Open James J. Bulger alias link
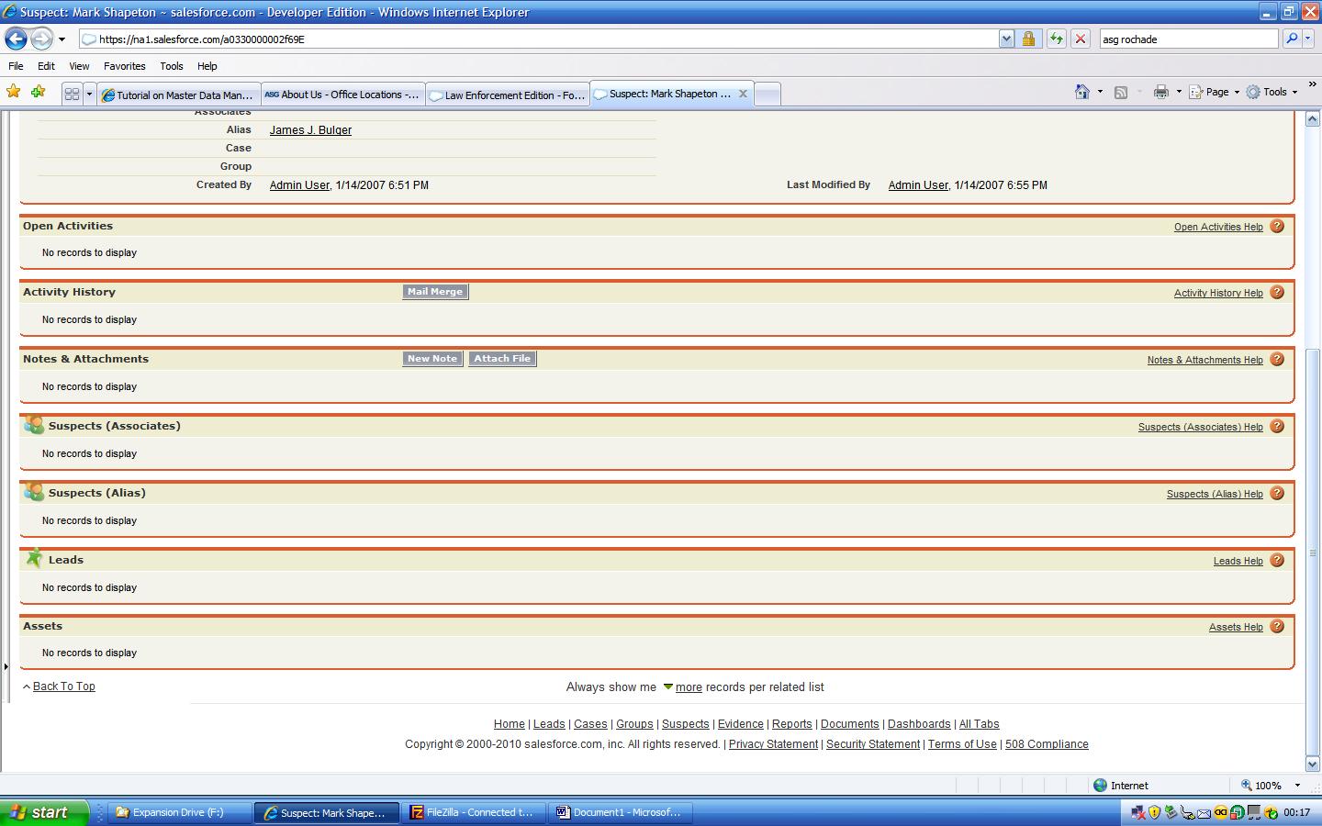The image size is (1322, 826). (x=310, y=130)
